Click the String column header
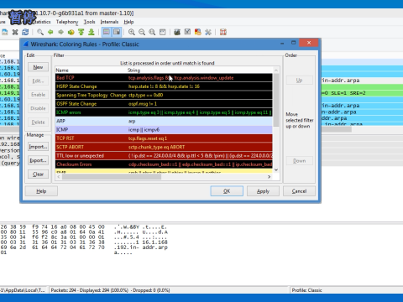The height and width of the screenshot is (302, 403). pyautogui.click(x=200, y=70)
